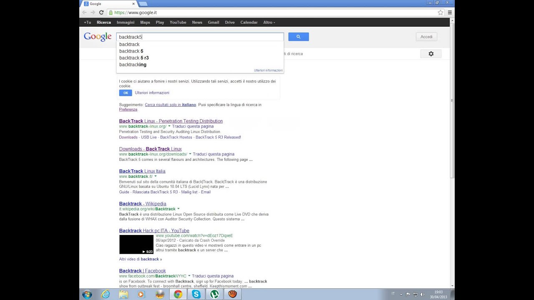
Task: Launch Internet Explorer from taskbar
Action: 106,294
